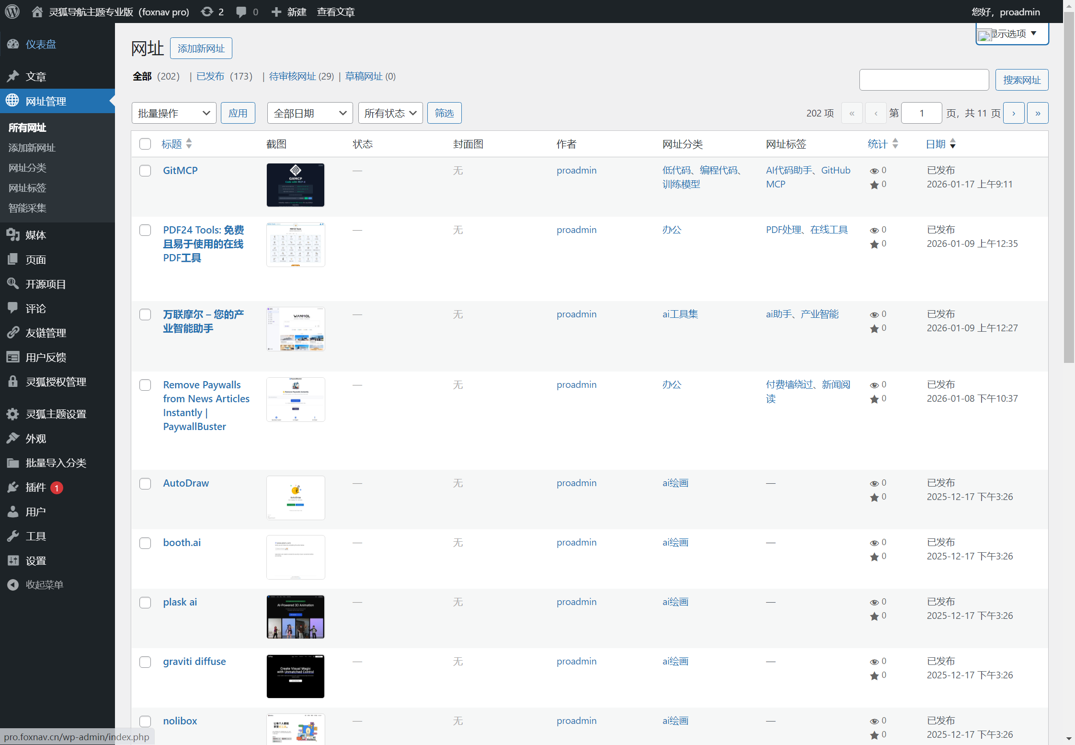1075x745 pixels.
Task: Open the 网址分类 submenu item
Action: pyautogui.click(x=27, y=168)
